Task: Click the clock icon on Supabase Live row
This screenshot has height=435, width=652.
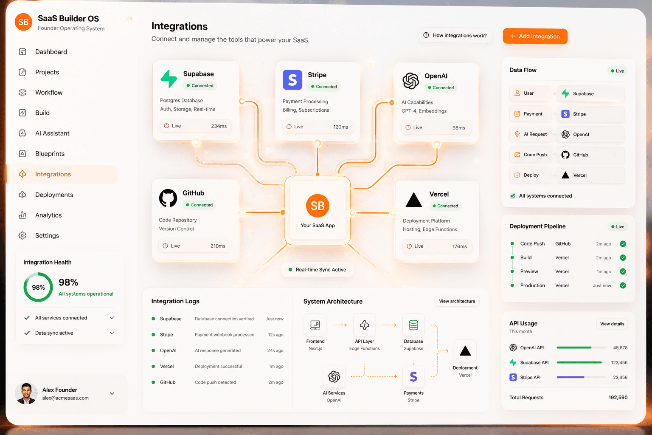Action: [166, 126]
